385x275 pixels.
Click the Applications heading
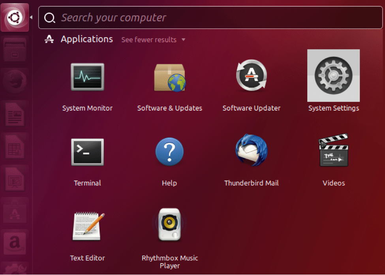point(86,39)
